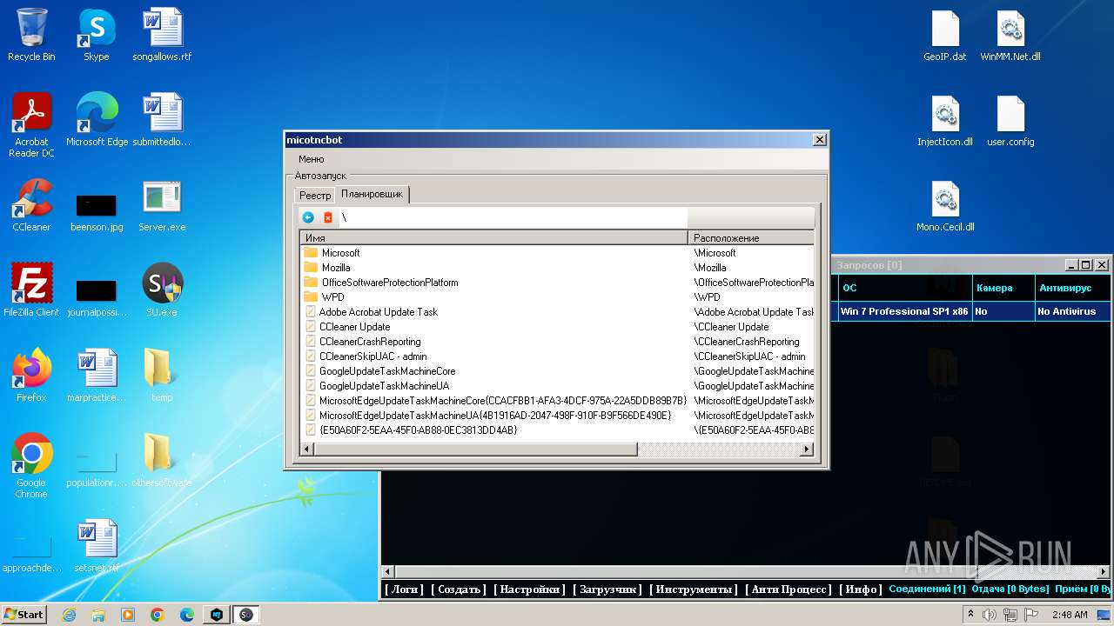1114x626 pixels.
Task: Open user.config file icon
Action: (1010, 121)
